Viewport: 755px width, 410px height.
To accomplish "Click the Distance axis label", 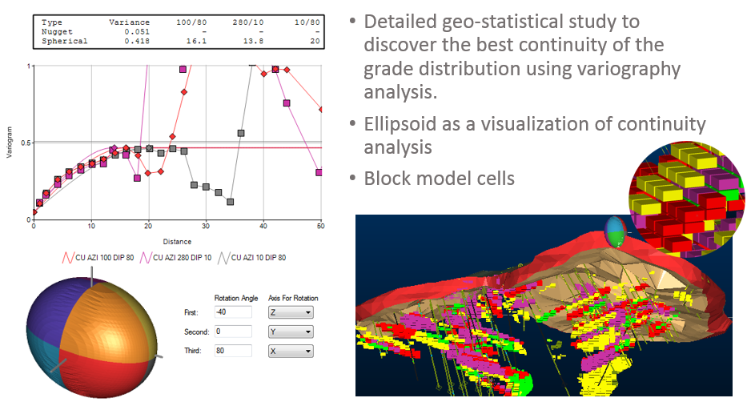I will [177, 242].
